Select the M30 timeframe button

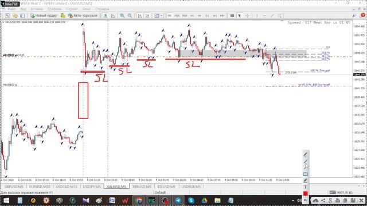(x=185, y=15)
